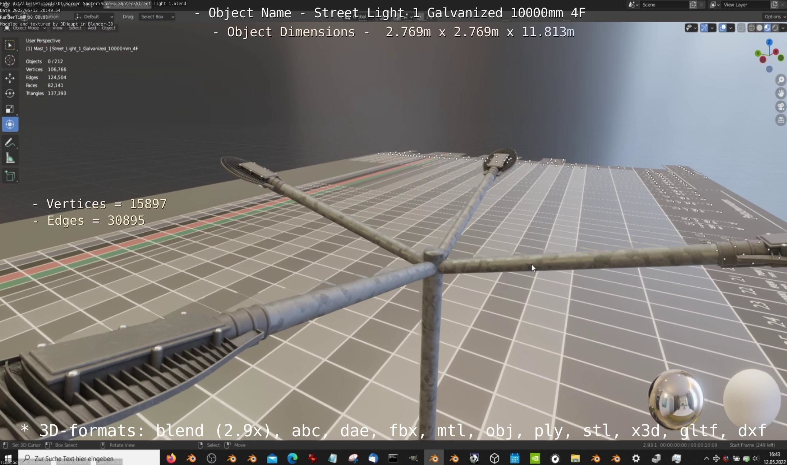The height and width of the screenshot is (465, 787).
Task: Open Windows Settings gear in taskbar
Action: click(636, 458)
